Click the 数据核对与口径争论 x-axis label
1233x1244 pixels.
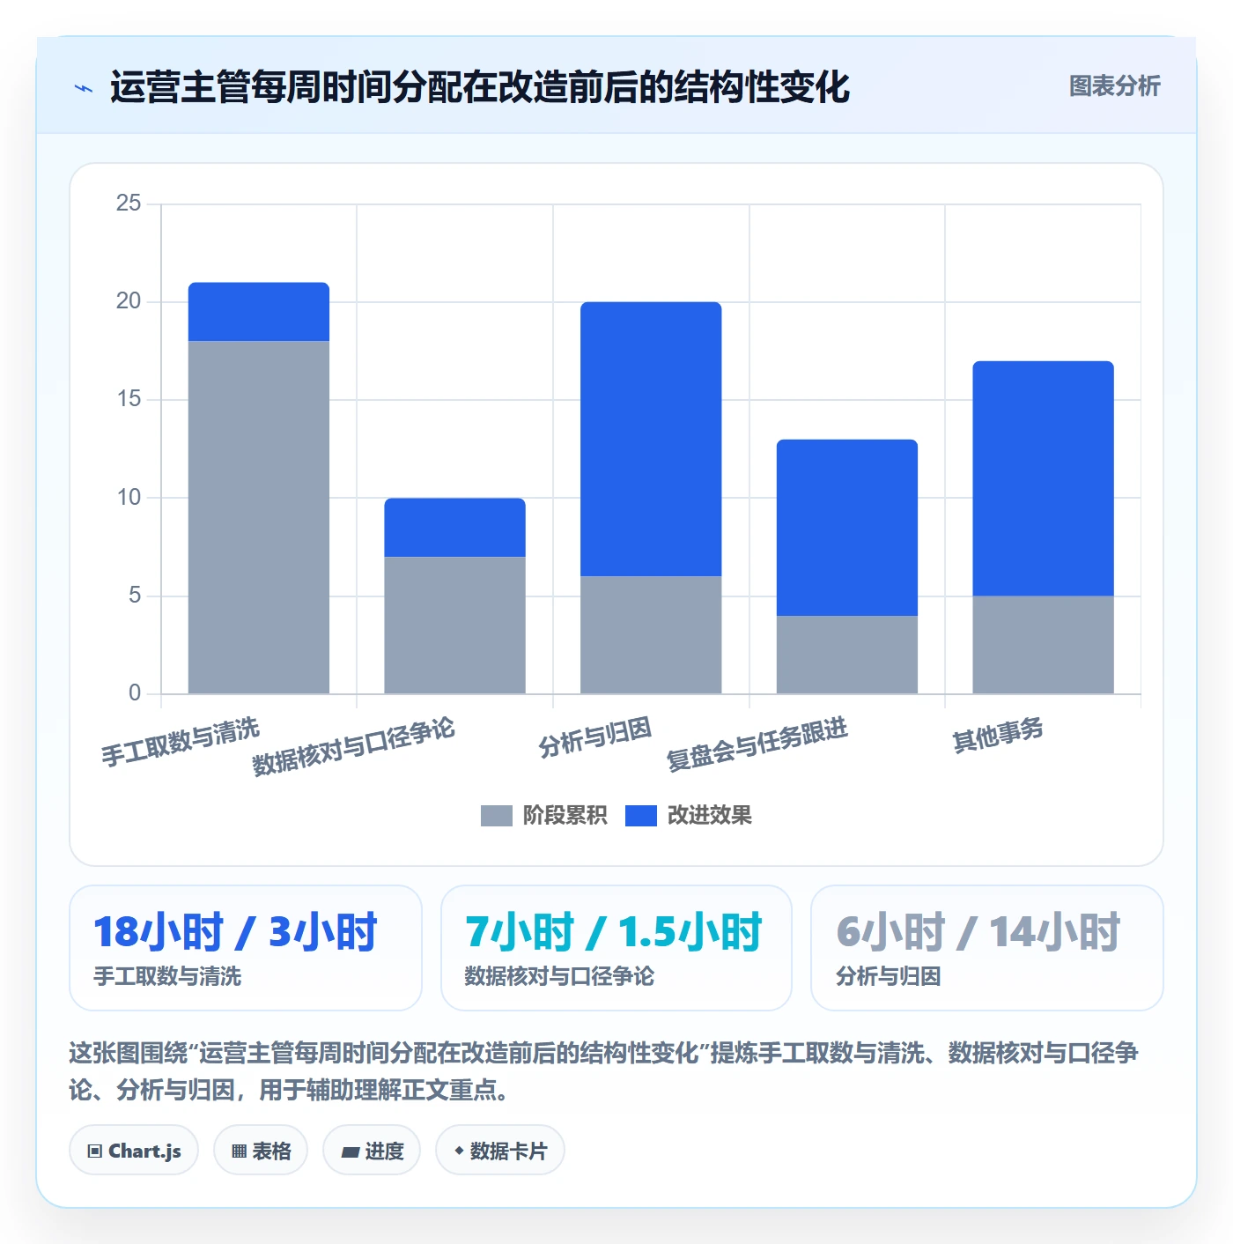tap(353, 746)
